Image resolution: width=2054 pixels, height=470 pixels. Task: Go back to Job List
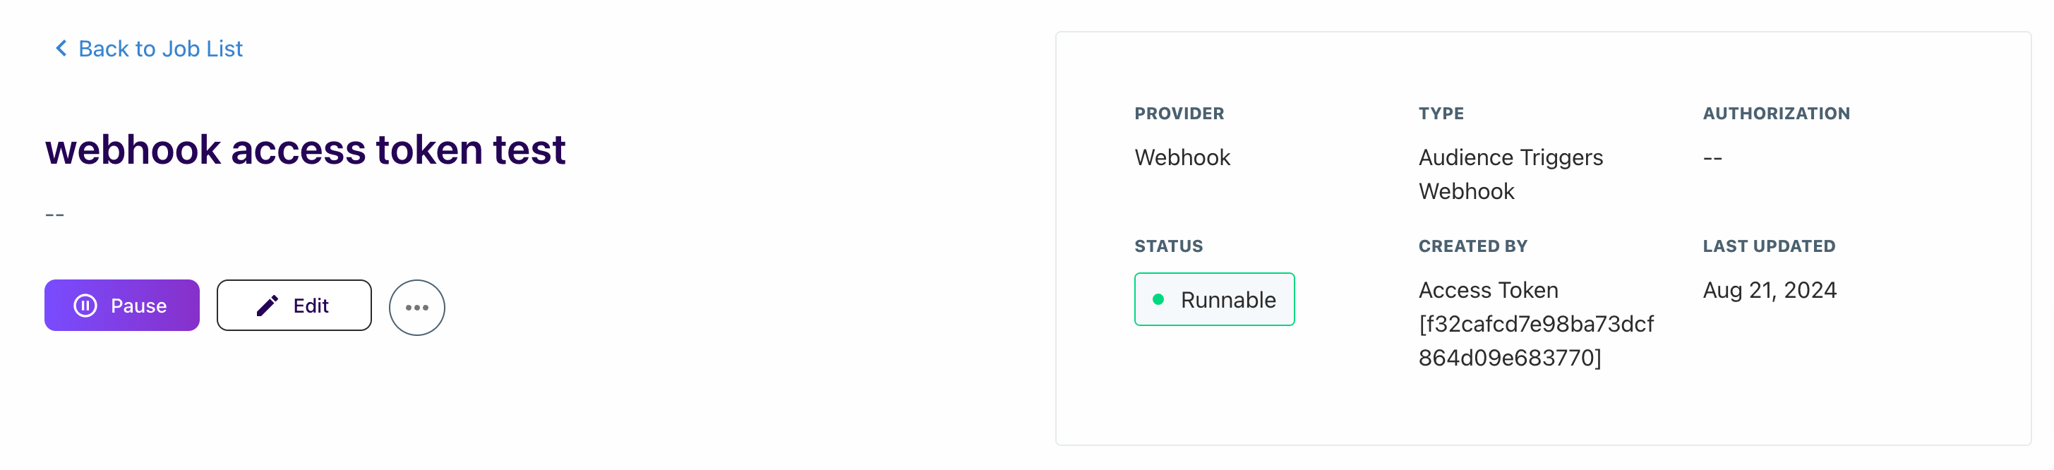(x=148, y=49)
